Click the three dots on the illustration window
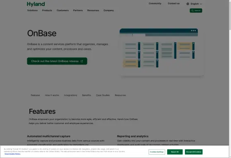231x158 pixels. pyautogui.click(x=193, y=31)
